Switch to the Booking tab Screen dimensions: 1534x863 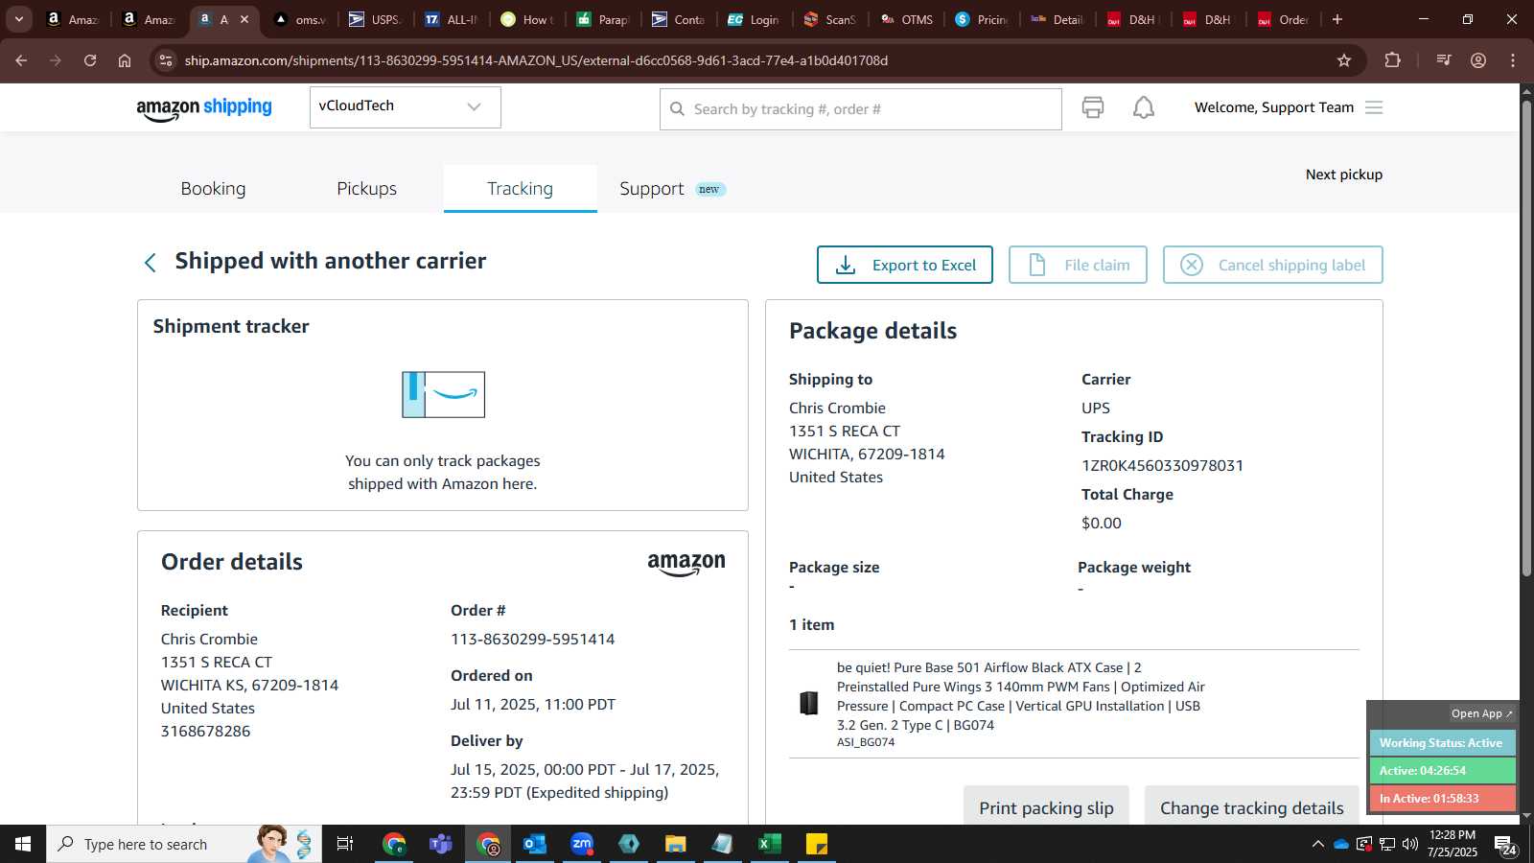click(213, 189)
